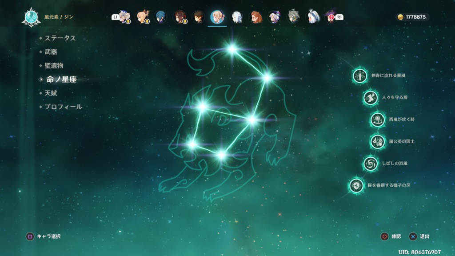Select the しばしの烈風 swirl constellation icon
455x256 pixels.
click(371, 164)
